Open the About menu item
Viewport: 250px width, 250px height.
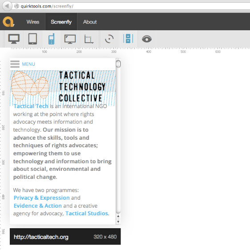(x=90, y=22)
